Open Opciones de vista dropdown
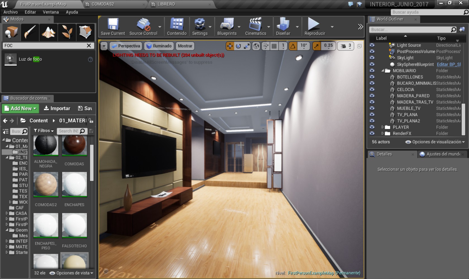The height and width of the screenshot is (279, 469). pyautogui.click(x=71, y=273)
